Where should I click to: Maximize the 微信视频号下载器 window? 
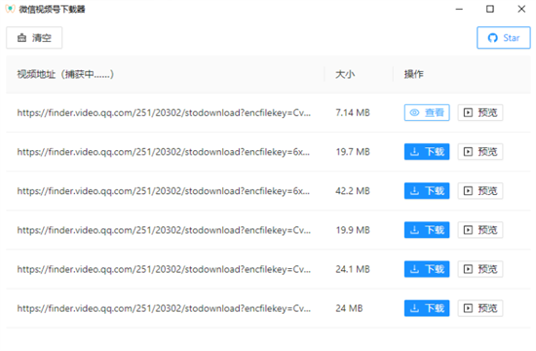[490, 9]
